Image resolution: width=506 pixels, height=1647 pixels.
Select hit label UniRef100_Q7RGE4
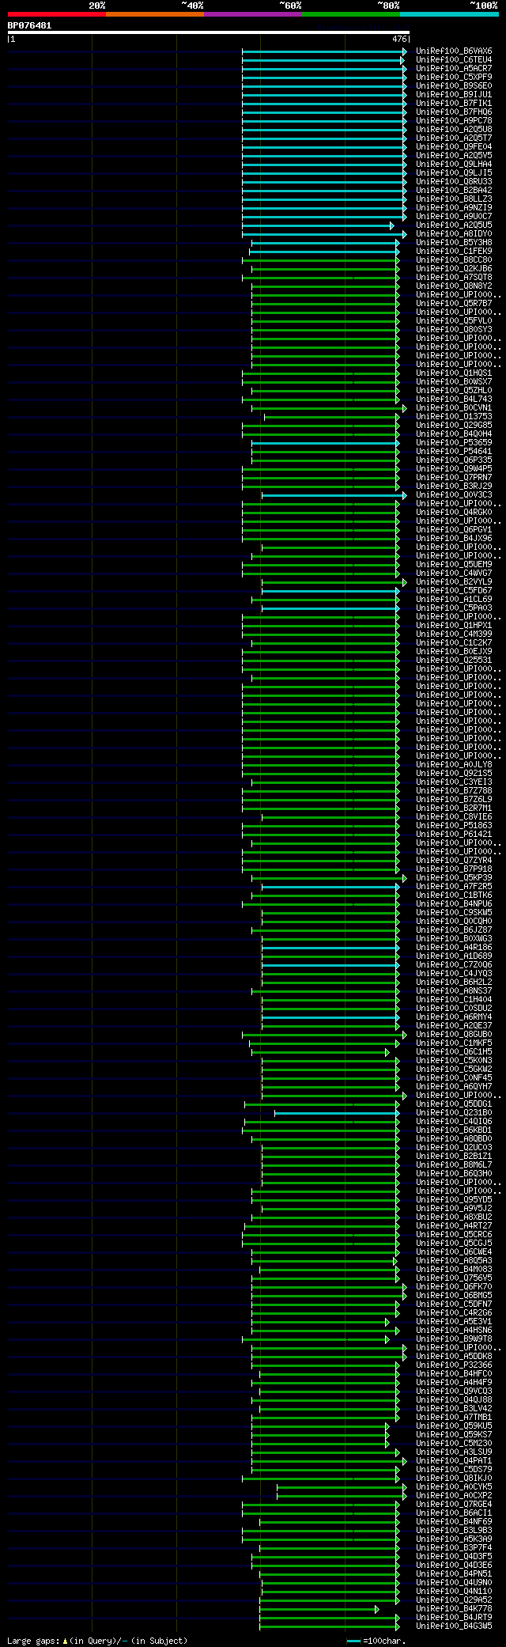click(454, 1505)
